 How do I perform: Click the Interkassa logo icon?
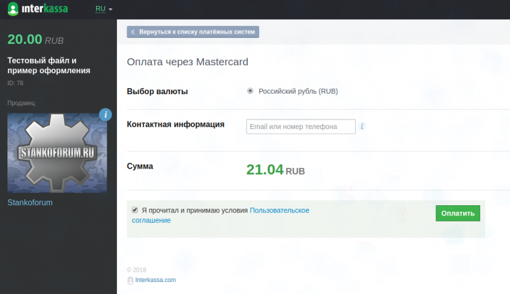point(13,9)
